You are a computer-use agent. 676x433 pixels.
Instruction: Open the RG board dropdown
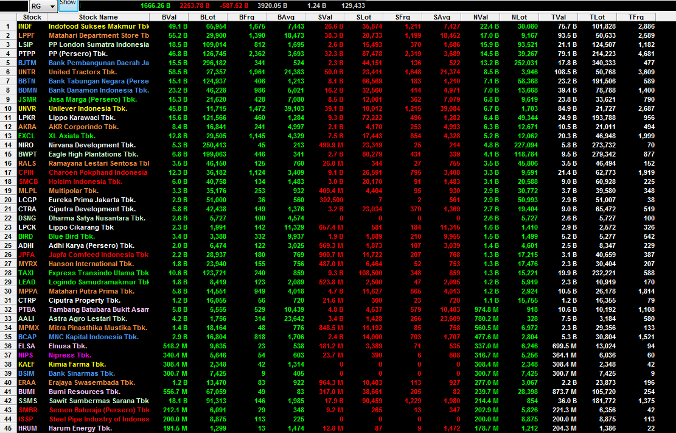pos(43,6)
